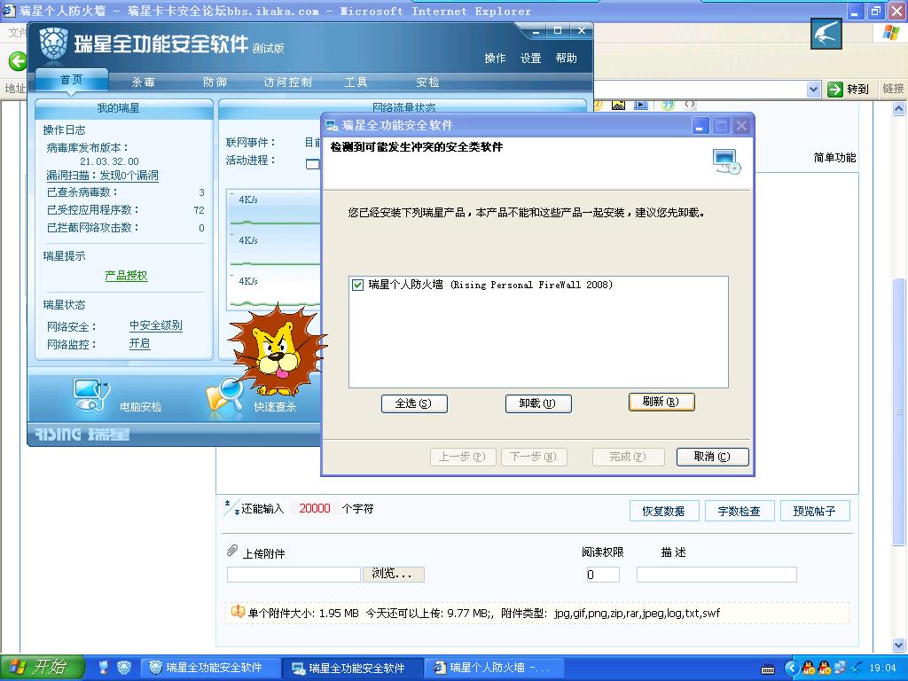Open the 产品授权 product license link
This screenshot has width=908, height=681.
click(126, 276)
